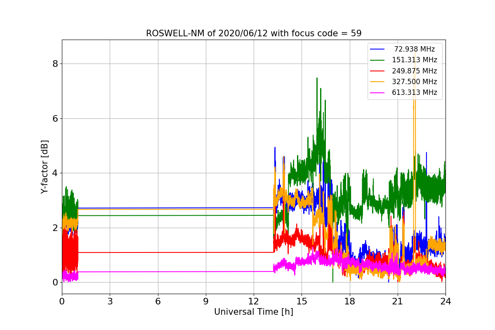Click the green line swatch in legend
Screen dimensions: 495x330
(x=377, y=60)
